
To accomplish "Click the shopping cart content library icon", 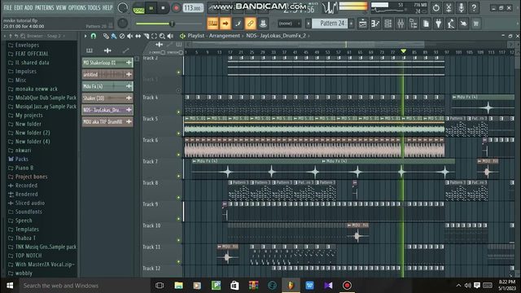I will click(476, 24).
